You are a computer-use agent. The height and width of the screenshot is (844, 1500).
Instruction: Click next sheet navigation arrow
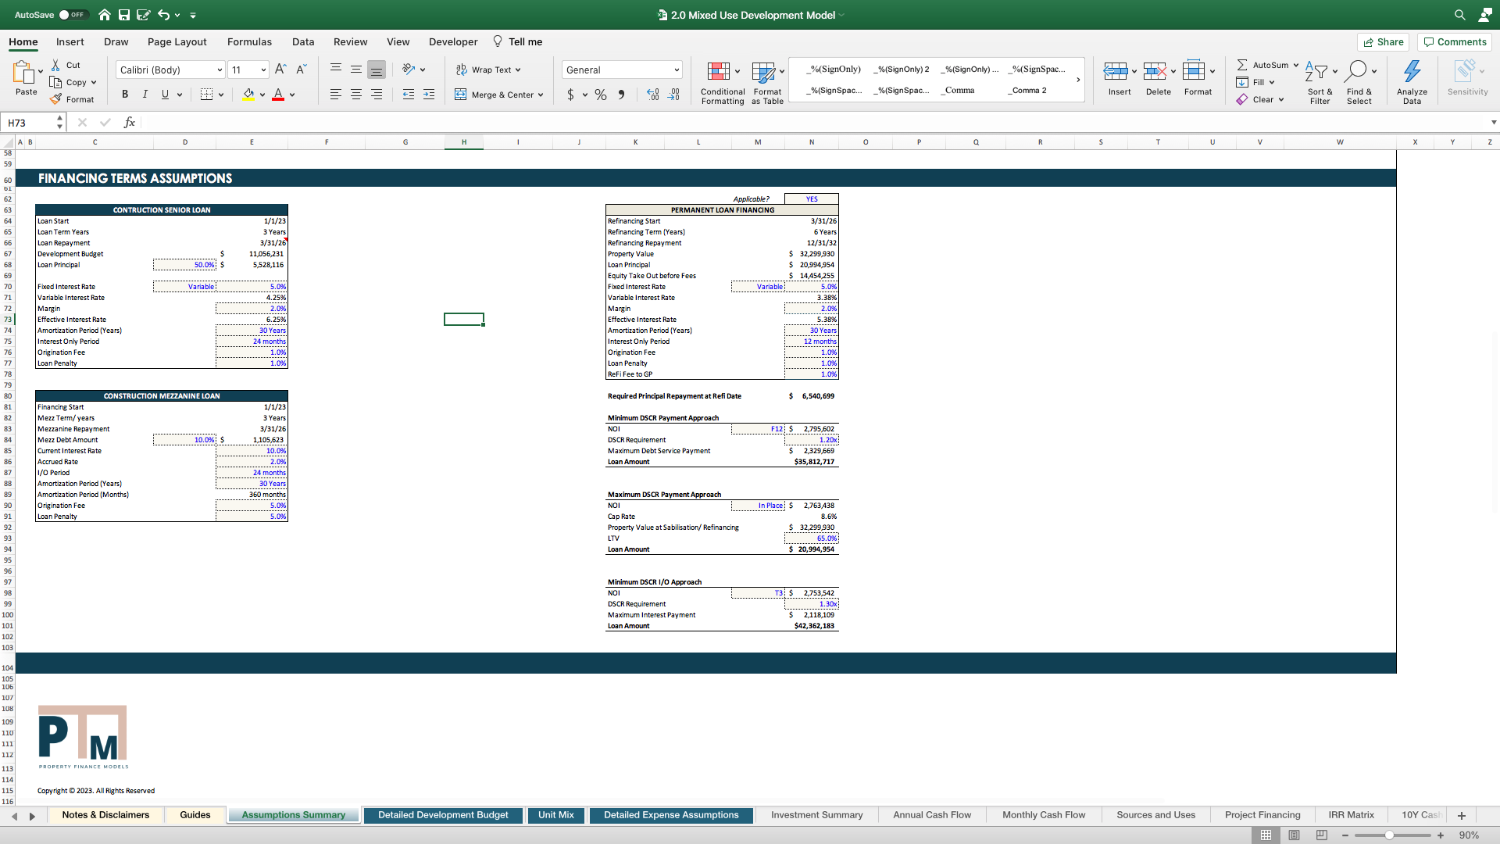32,816
